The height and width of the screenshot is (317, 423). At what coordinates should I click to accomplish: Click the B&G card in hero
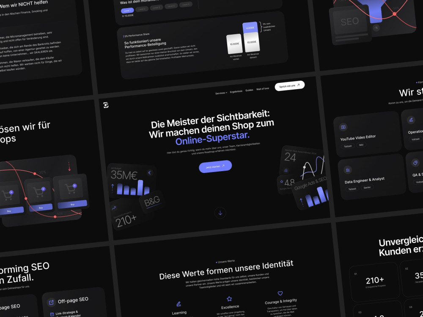click(152, 202)
